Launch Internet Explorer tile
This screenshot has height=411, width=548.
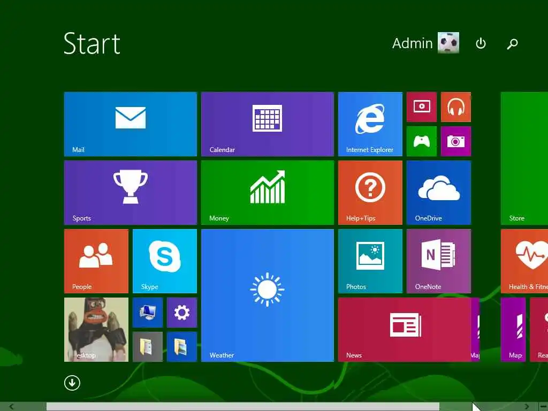[370, 124]
